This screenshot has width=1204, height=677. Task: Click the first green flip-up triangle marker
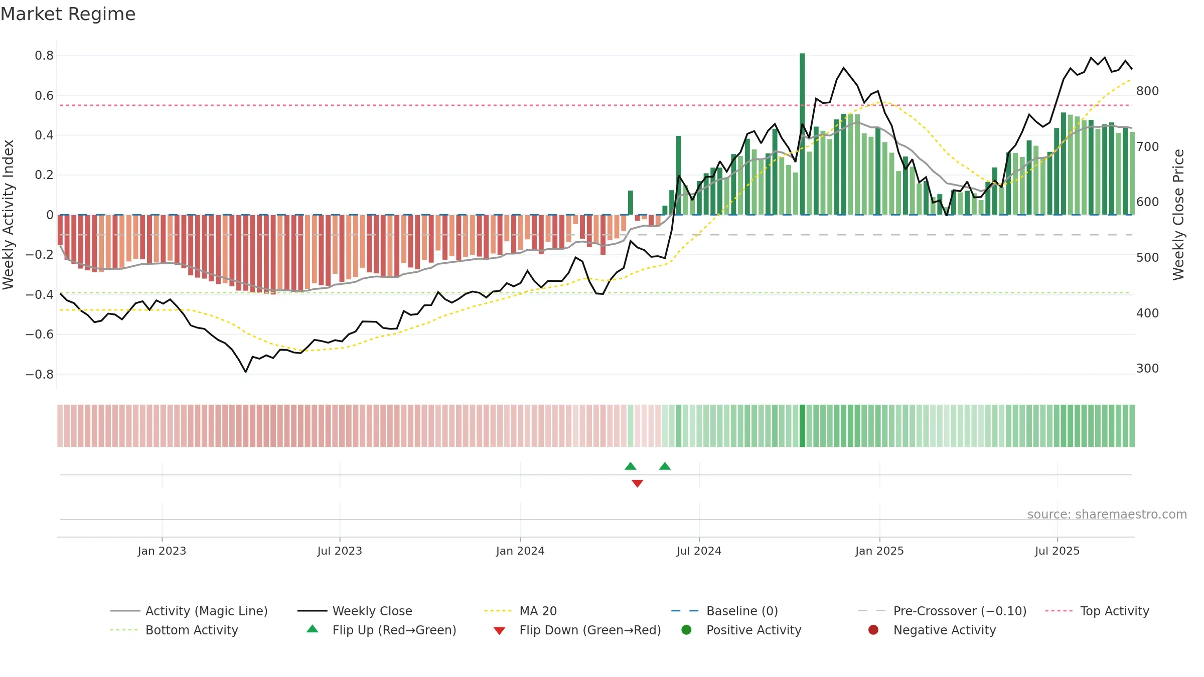pos(631,466)
